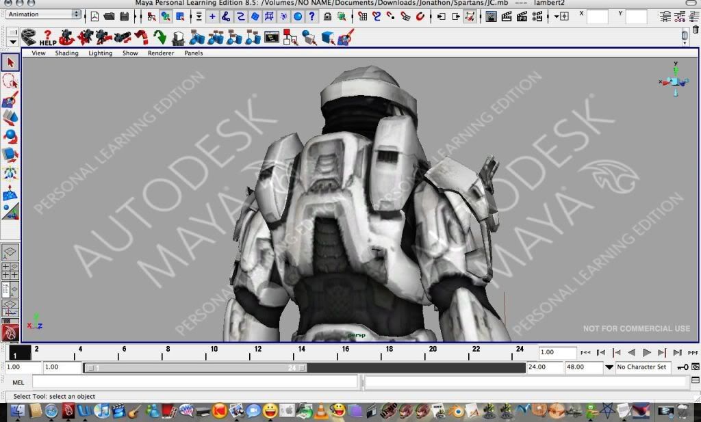Toggle the Surfaces selection mask
Screen dimensions: 701x422
click(x=255, y=16)
